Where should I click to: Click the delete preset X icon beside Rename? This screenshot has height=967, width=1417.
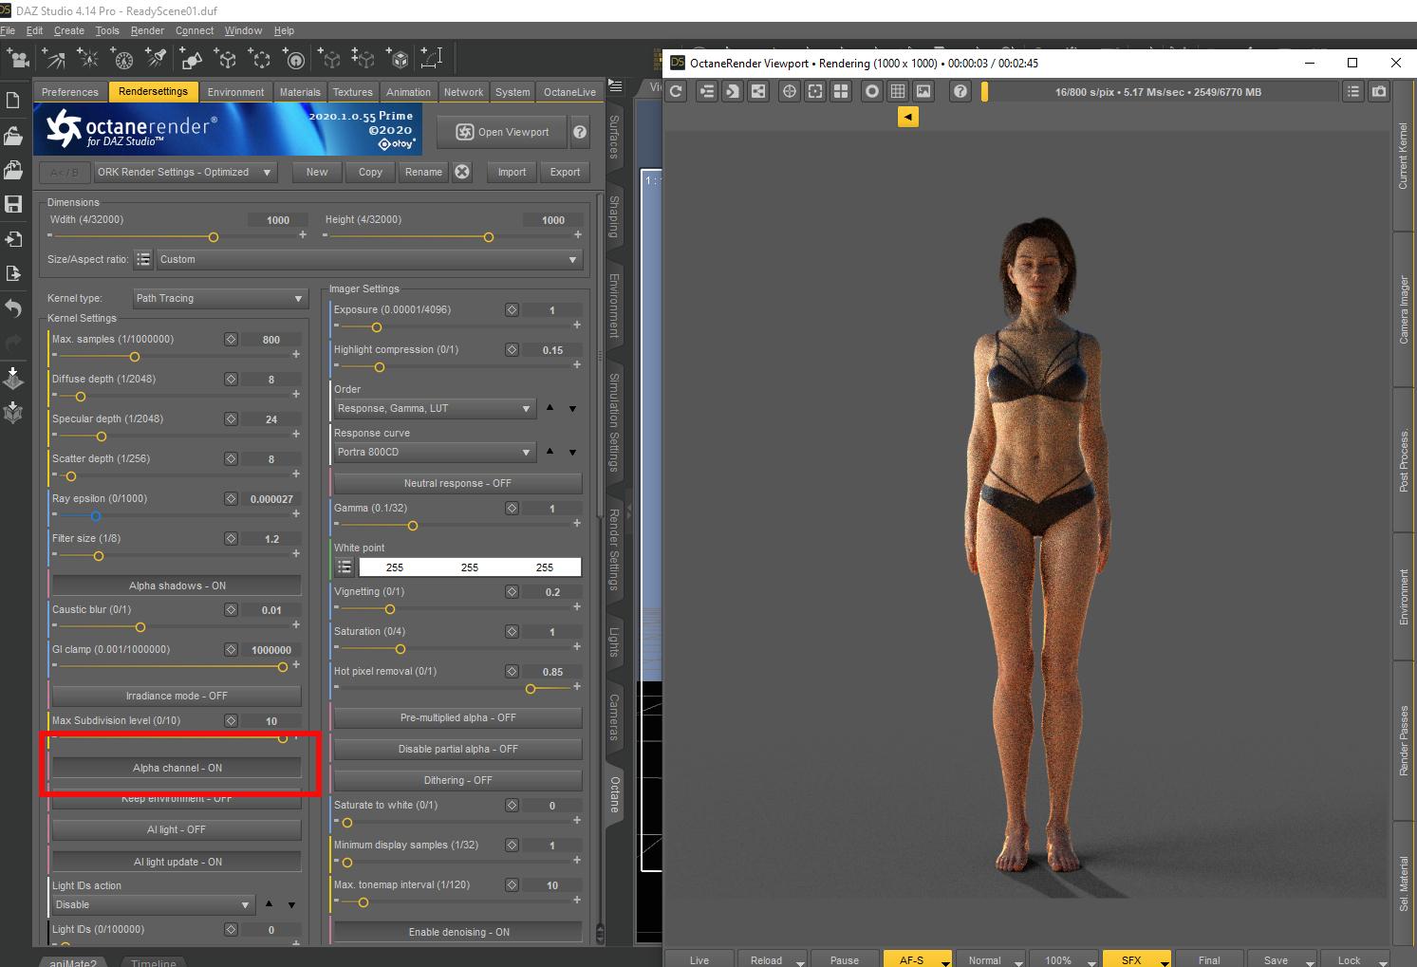[462, 172]
